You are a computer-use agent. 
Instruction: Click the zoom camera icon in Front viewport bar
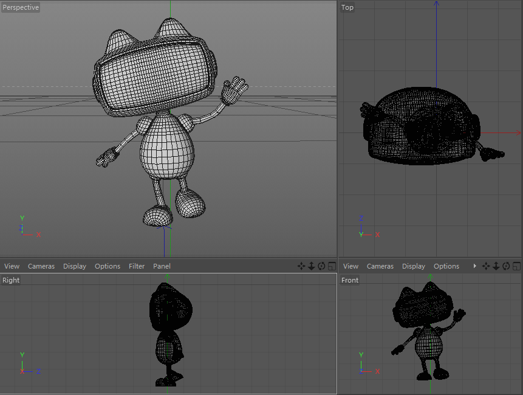[x=496, y=266]
